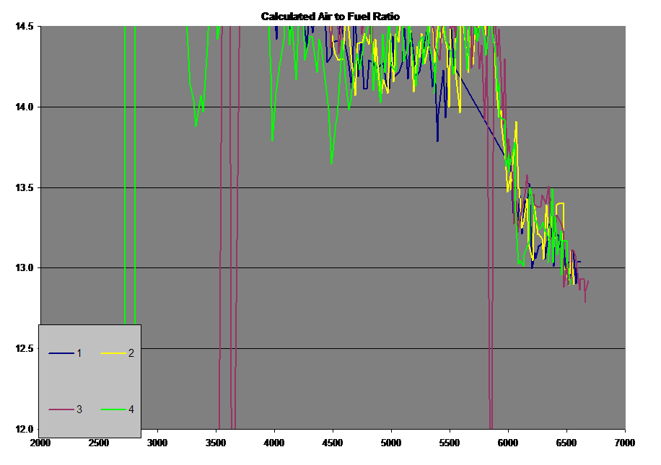661x465 pixels.
Task: Click the yellow legend line key
Action: [113, 353]
